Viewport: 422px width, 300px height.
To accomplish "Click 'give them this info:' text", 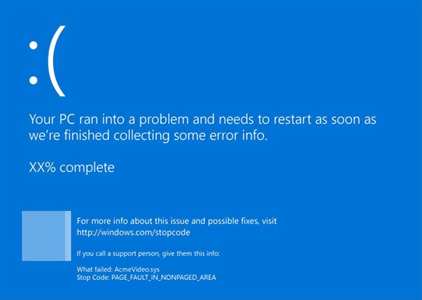I will pyautogui.click(x=192, y=254).
